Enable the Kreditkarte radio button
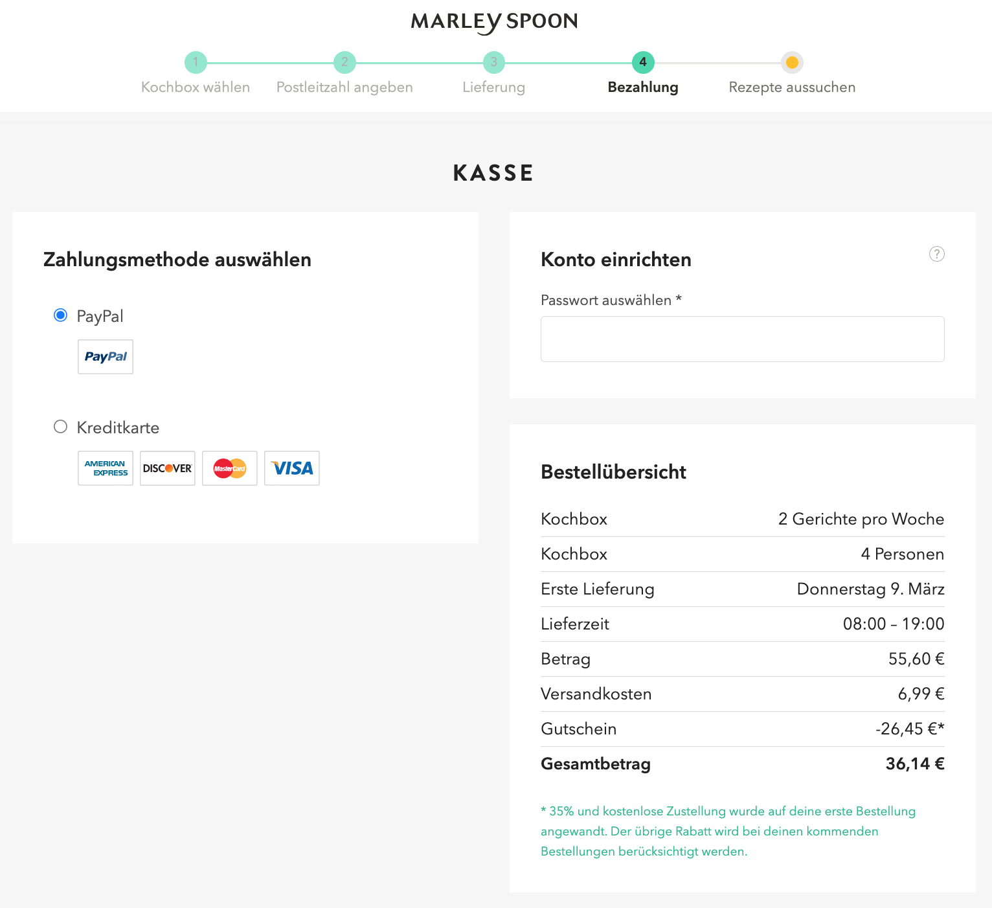Viewport: 992px width, 908px height. pos(60,427)
